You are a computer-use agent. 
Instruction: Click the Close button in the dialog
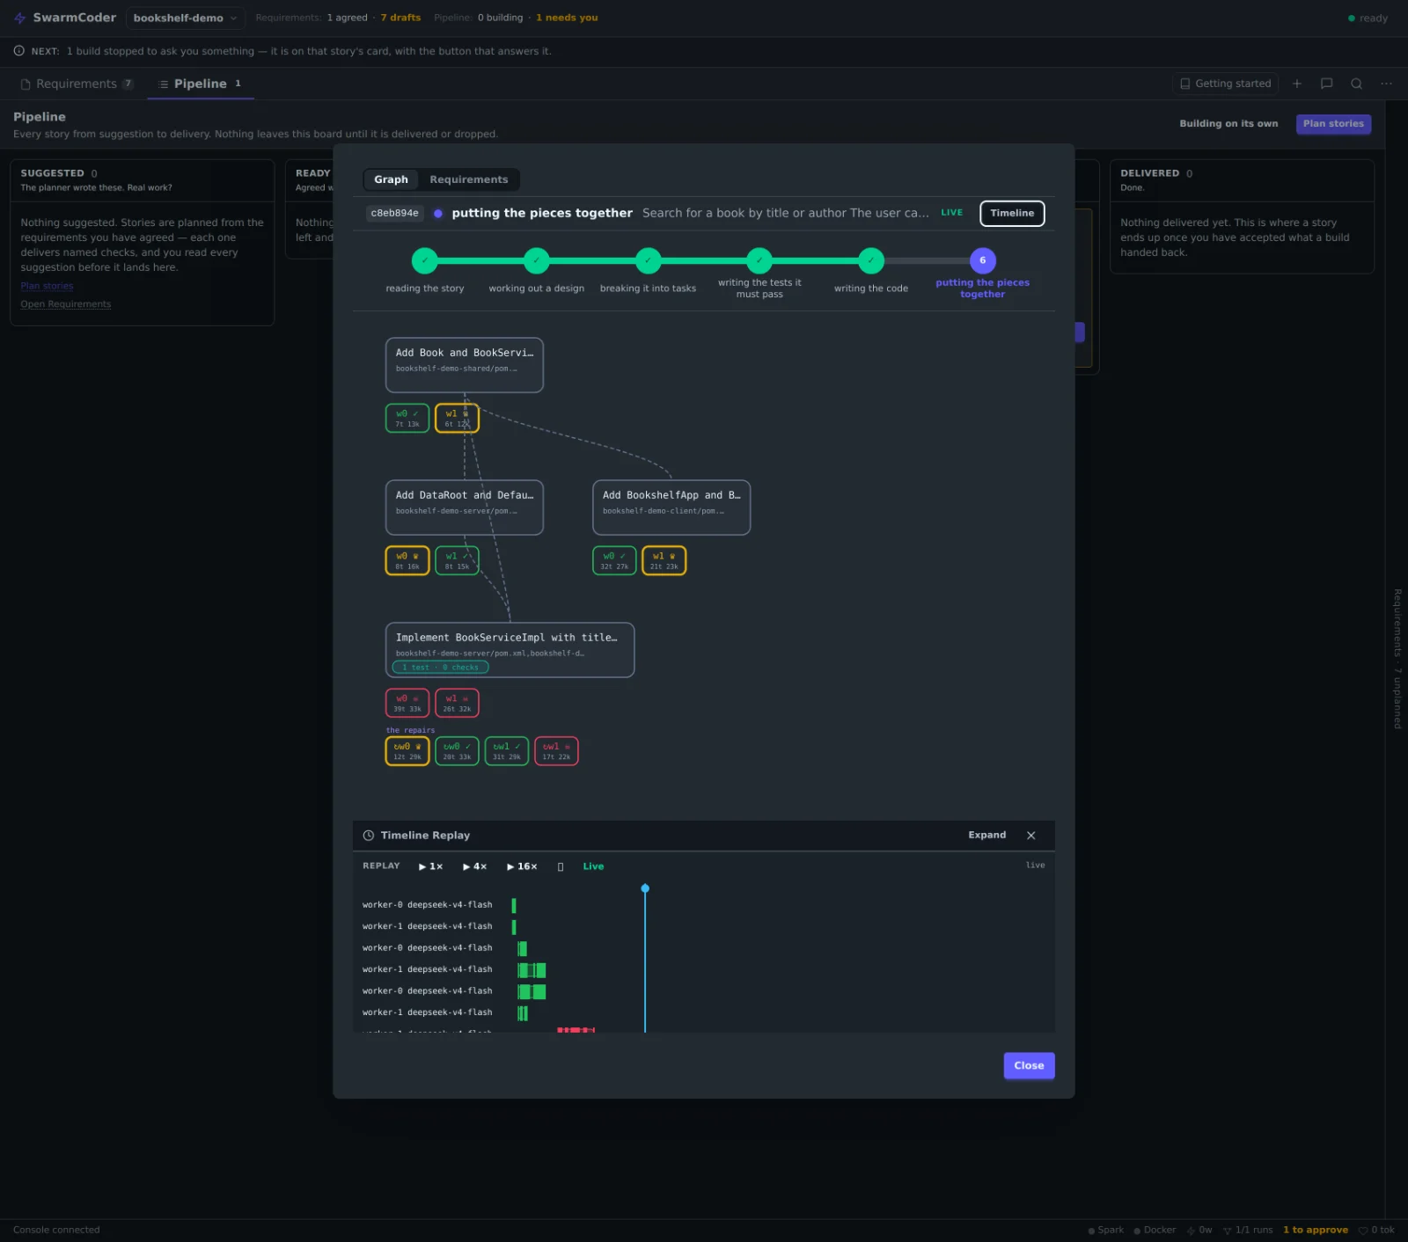(1029, 1065)
